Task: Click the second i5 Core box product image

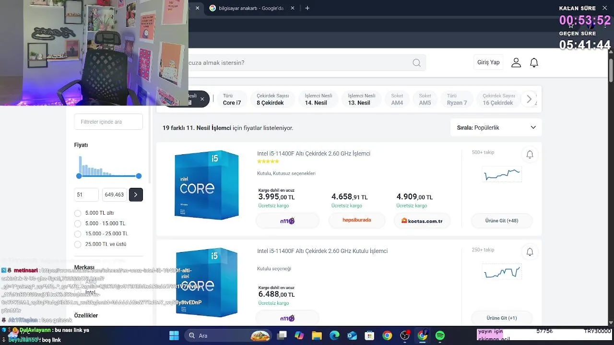Action: pyautogui.click(x=207, y=282)
